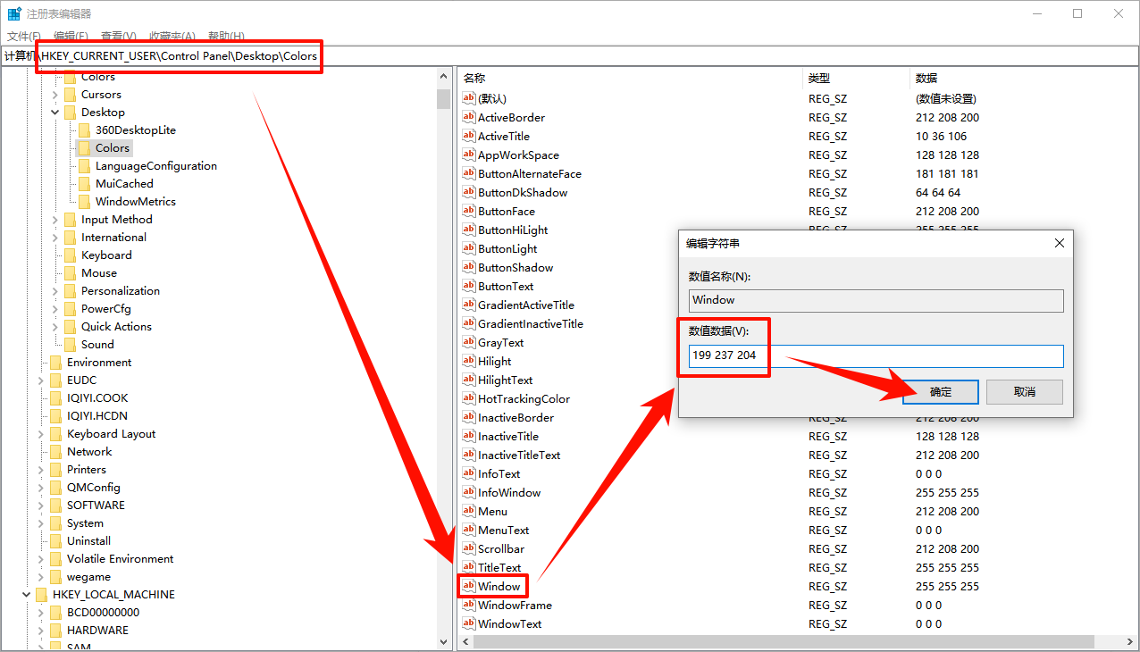1140x652 pixels.
Task: Click the ab icon beside Scrollbar value
Action: tap(469, 548)
